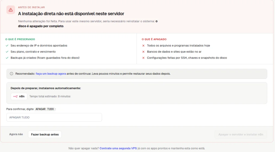This screenshot has height=152, width=275.
Task: Click 'Tempo total estimado: 8 minutos' text
Action: tap(50, 97)
